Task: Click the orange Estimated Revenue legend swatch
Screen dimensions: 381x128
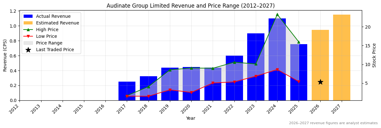Action: (x=28, y=23)
